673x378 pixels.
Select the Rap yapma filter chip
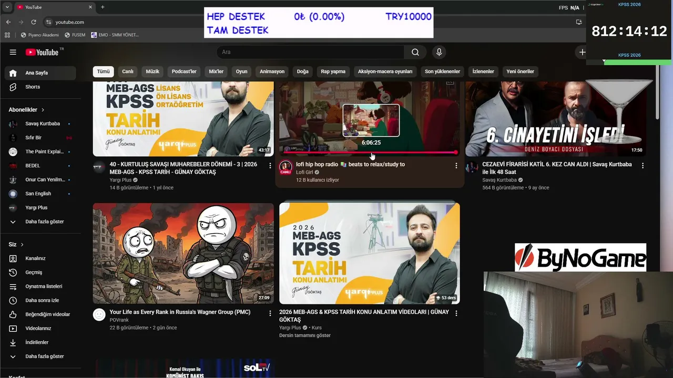333,71
